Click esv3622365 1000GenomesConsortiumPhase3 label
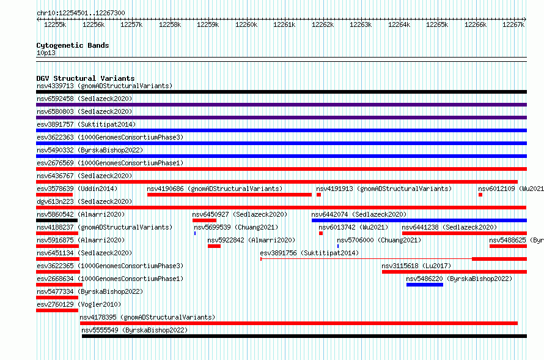This screenshot has width=544, height=360. [110, 266]
